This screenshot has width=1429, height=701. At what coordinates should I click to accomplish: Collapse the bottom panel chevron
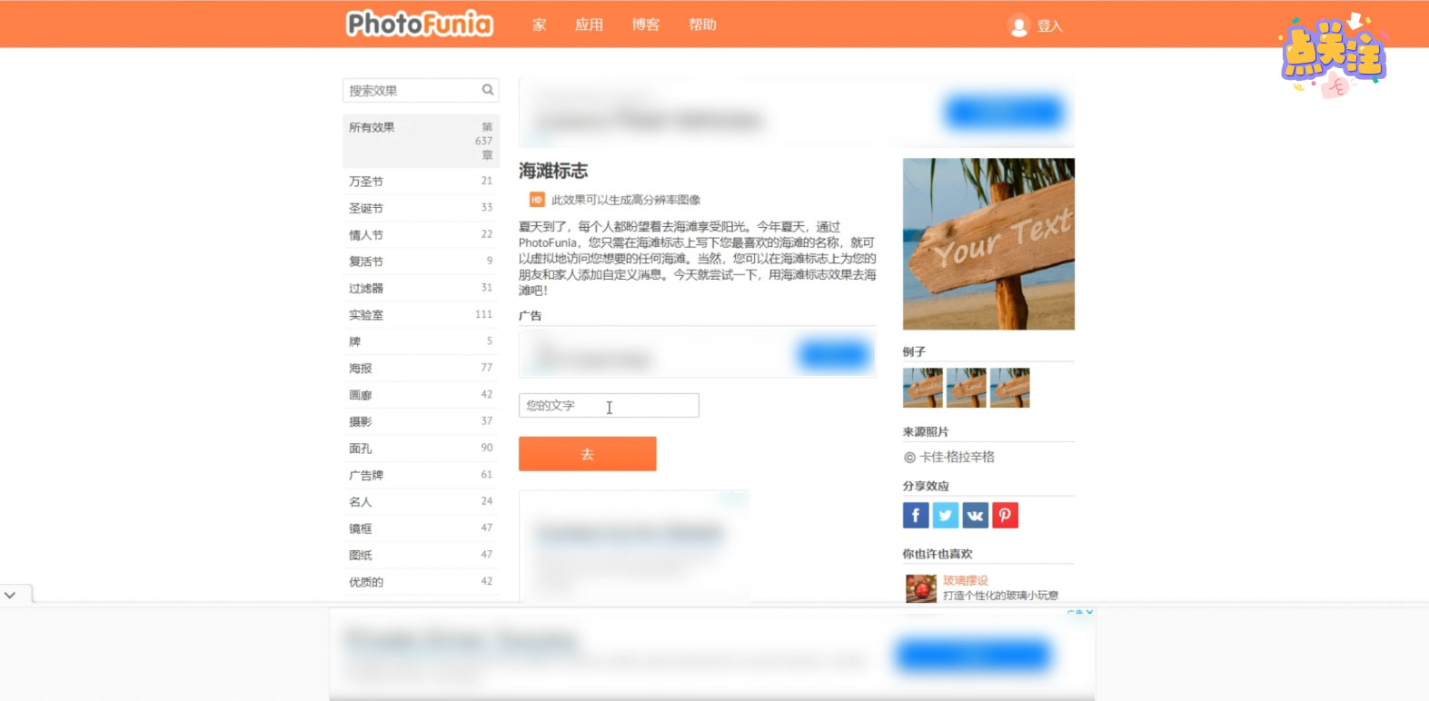click(10, 596)
